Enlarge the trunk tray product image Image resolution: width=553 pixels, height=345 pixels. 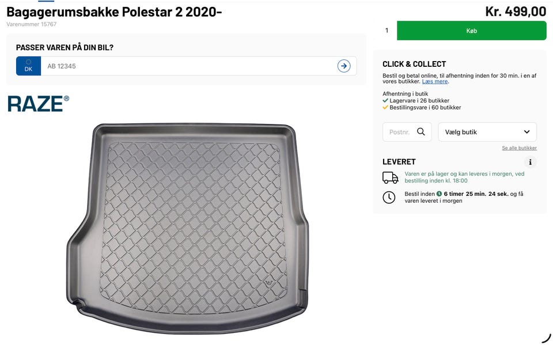(x=187, y=228)
